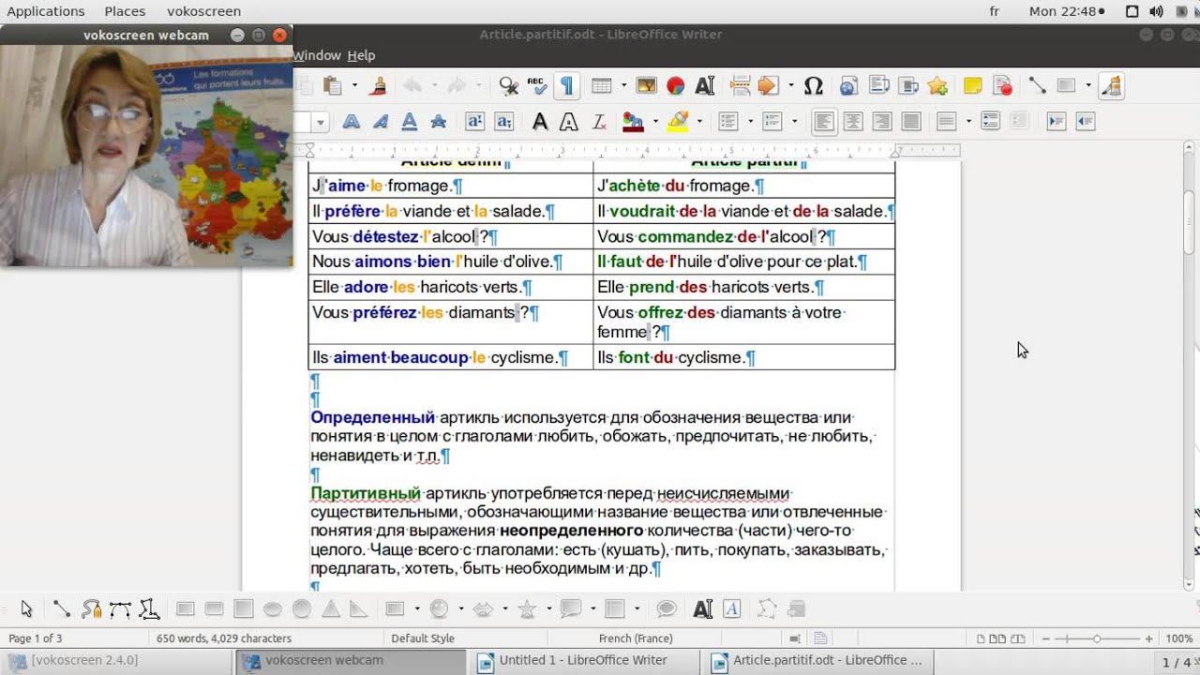Open the Places menu in top panel

coord(125,11)
